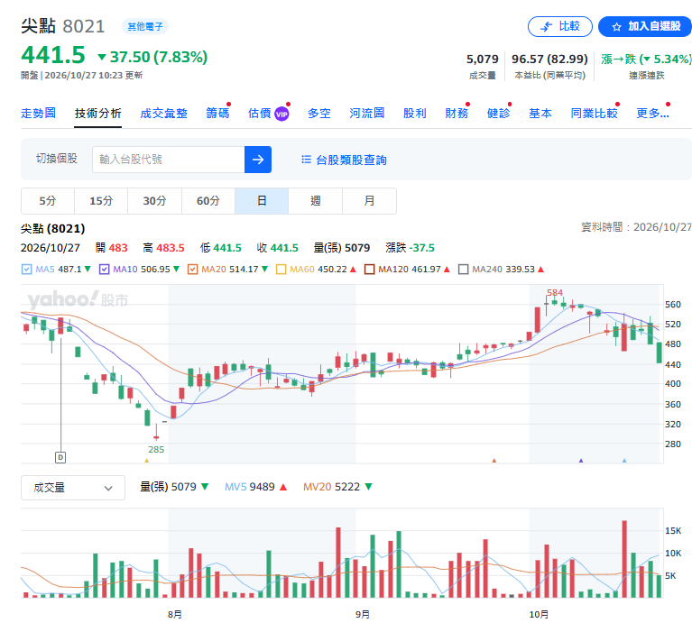The height and width of the screenshot is (623, 692).
Task: Click the VIP badge next to 估價
Action: coord(281,115)
